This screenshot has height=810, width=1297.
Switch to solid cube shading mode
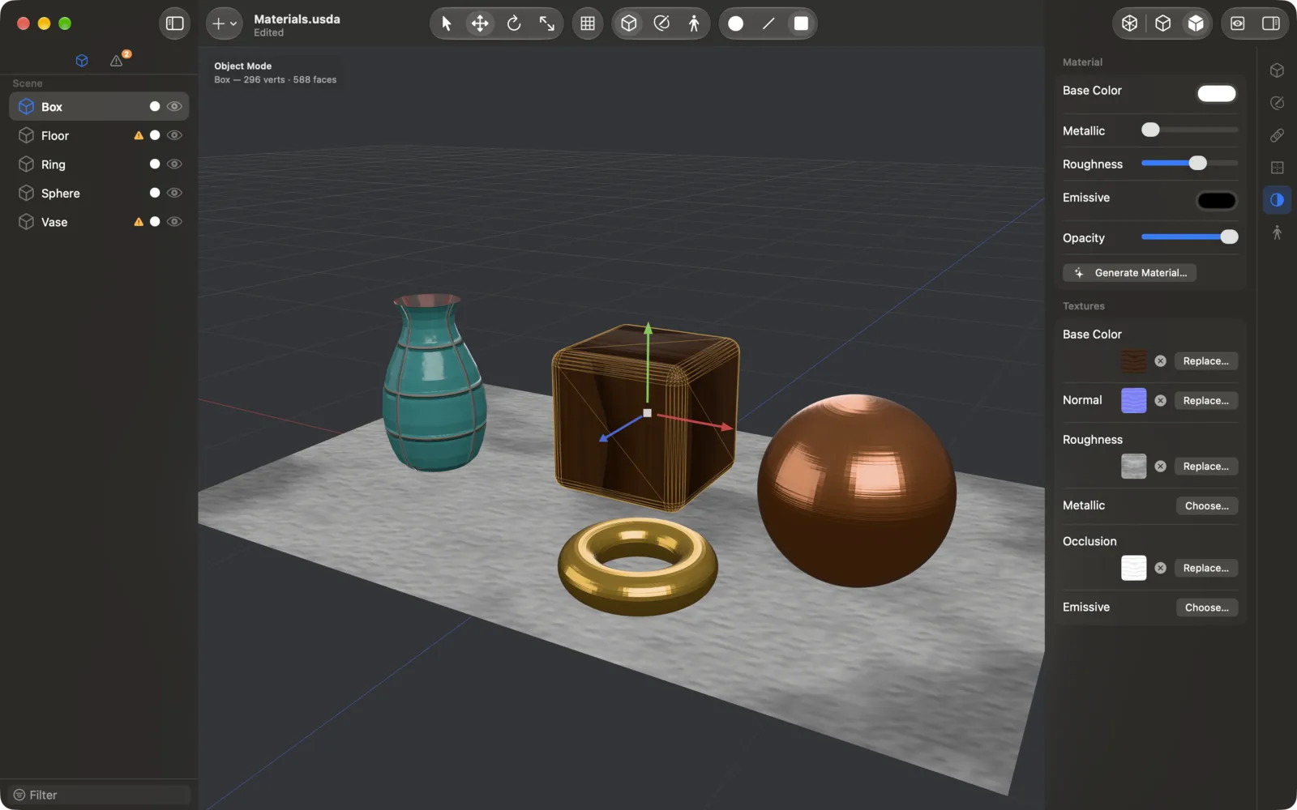(1163, 23)
